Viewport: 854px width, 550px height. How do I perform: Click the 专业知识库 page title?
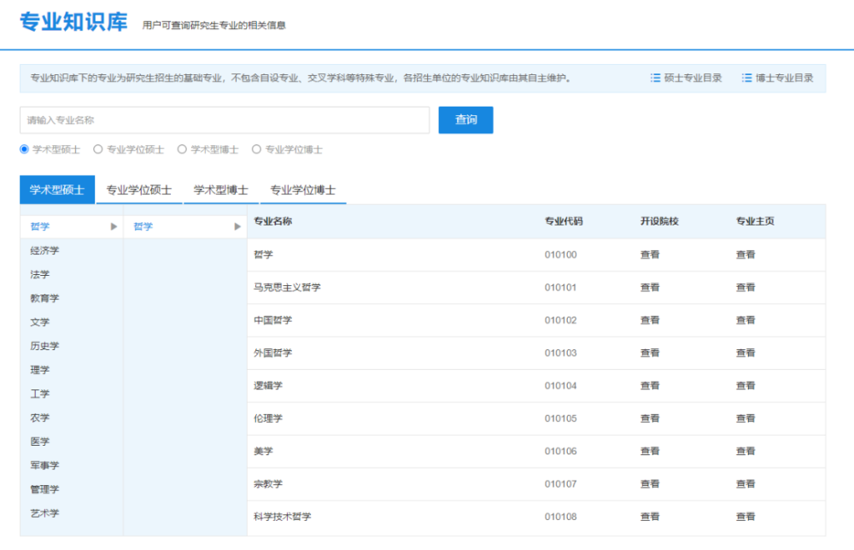[x=73, y=22]
